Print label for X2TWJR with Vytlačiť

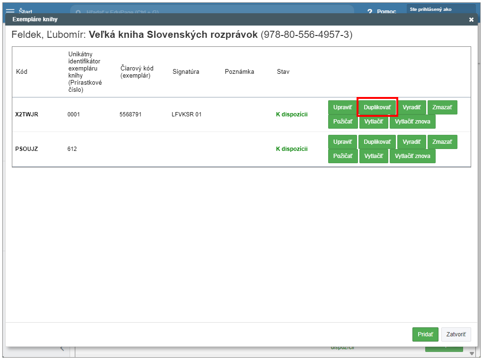(374, 122)
